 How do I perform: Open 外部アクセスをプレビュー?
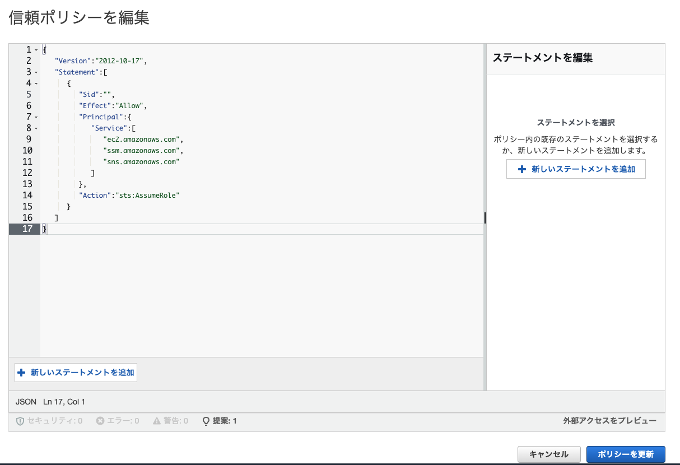(x=610, y=421)
